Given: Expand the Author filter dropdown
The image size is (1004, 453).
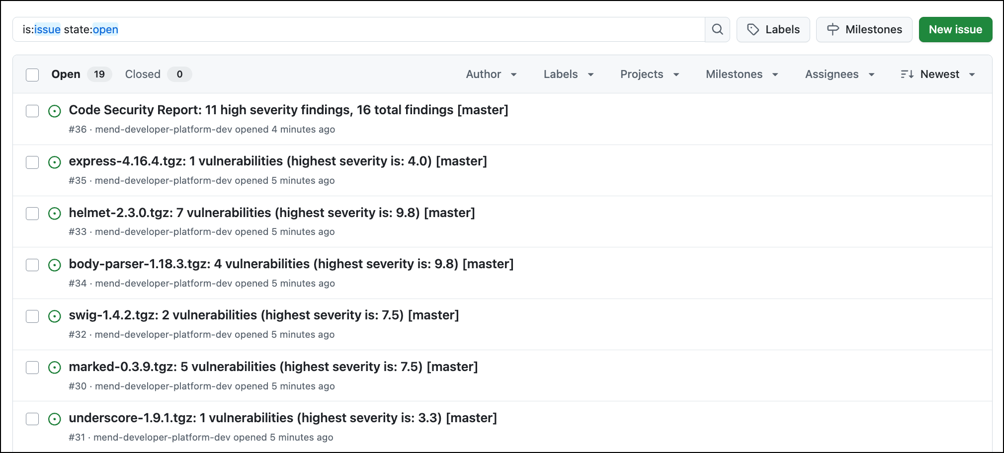Looking at the screenshot, I should (x=491, y=74).
